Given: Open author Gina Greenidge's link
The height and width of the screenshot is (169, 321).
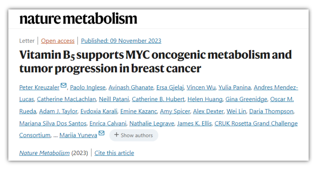Looking at the screenshot, I should (246, 99).
